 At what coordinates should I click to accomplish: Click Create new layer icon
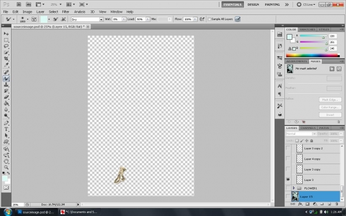pos(329,204)
